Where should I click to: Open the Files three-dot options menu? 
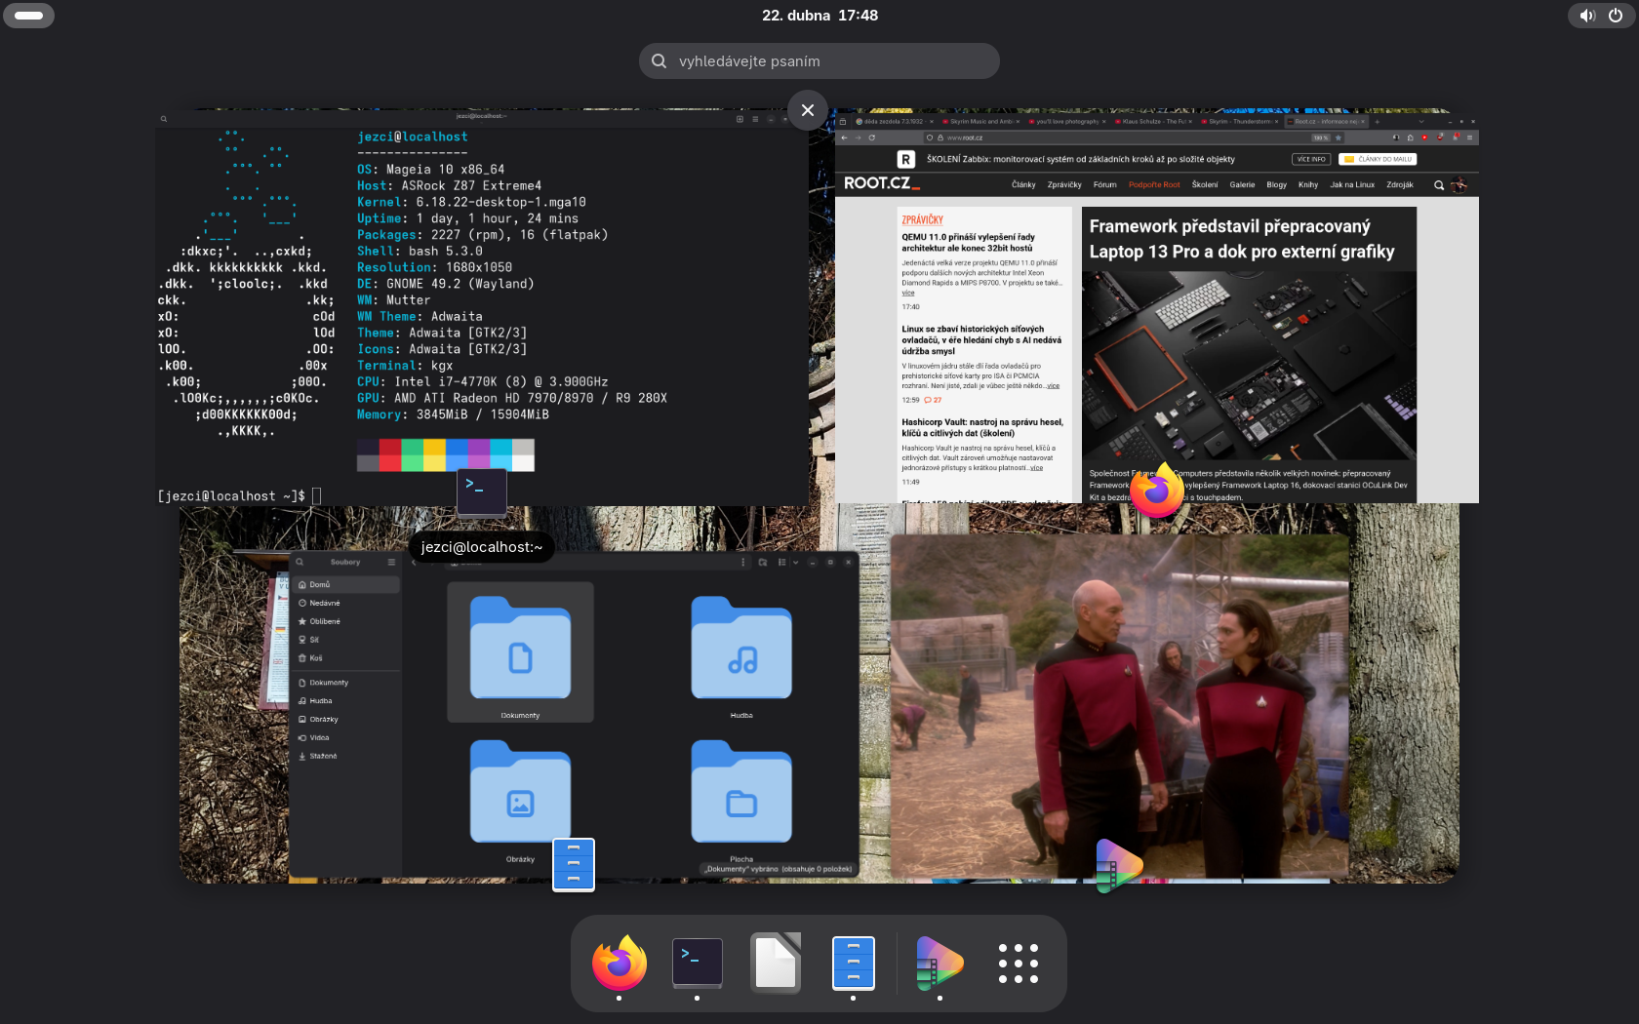(x=743, y=562)
